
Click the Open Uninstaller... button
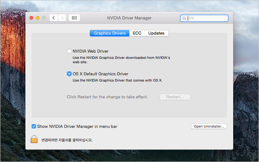[209, 126]
